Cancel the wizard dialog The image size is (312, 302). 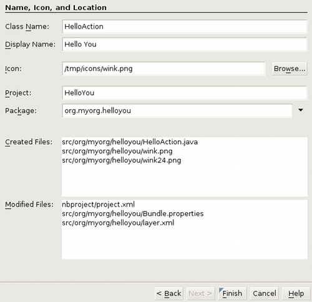[x=265, y=293]
